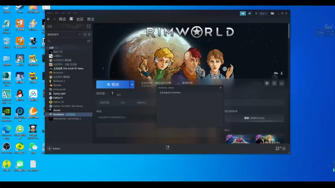Image resolution: width=335 pixels, height=188 pixels.
Task: Open the store page tab under RimWorld
Action: point(105,102)
